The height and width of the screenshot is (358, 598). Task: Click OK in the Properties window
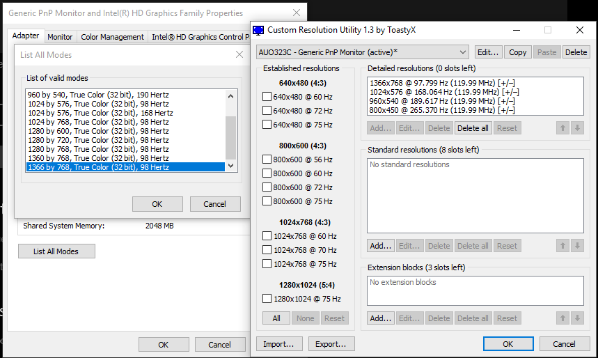[x=164, y=345]
